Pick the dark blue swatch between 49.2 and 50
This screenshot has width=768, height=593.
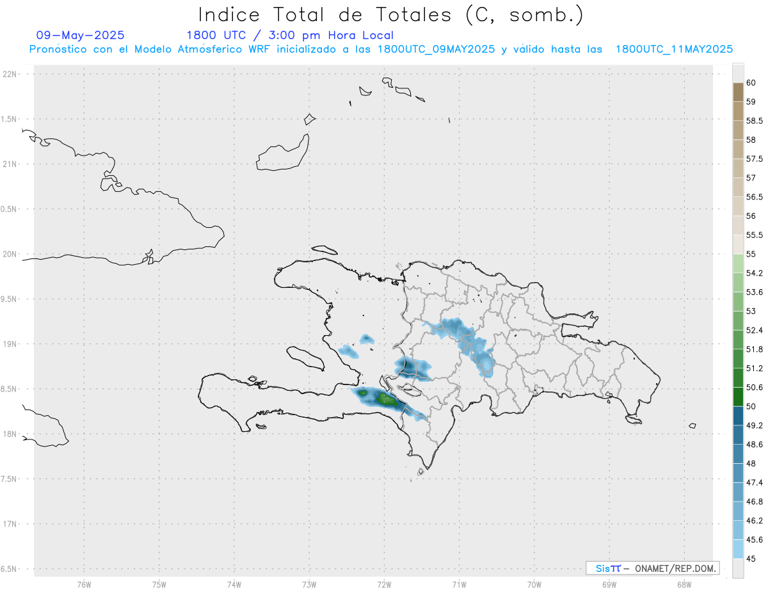coord(738,416)
